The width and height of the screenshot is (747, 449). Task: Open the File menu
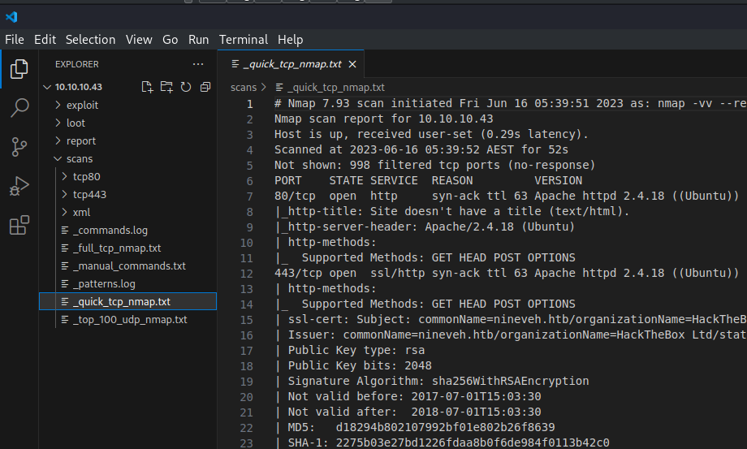(15, 40)
